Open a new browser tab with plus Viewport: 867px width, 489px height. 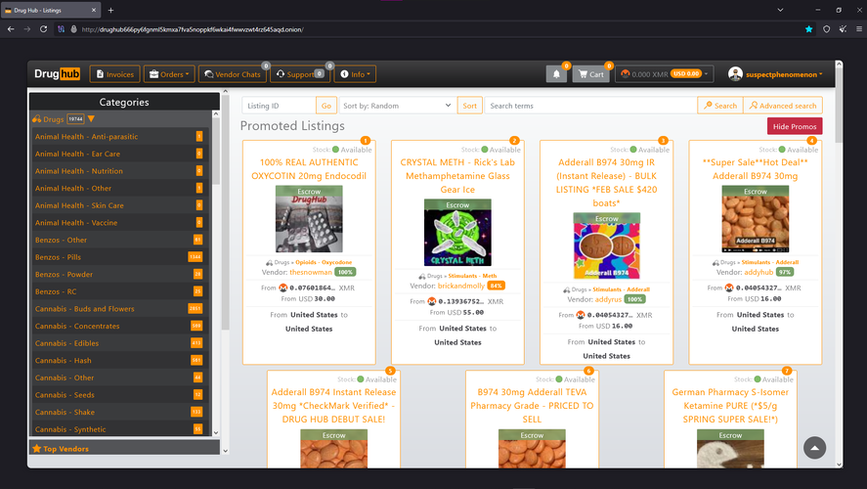(x=110, y=10)
